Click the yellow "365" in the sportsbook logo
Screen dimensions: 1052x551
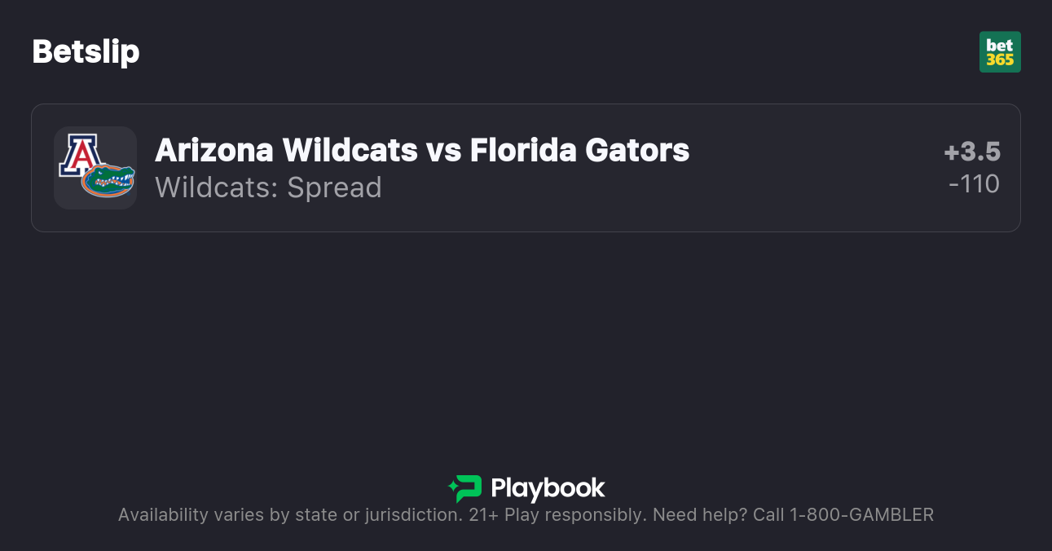coord(1000,60)
